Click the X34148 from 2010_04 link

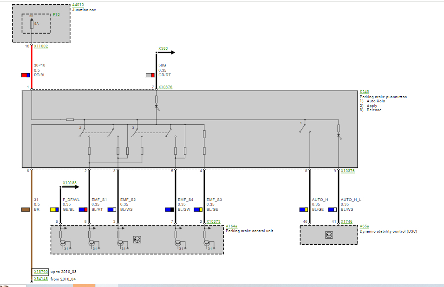[40, 279]
